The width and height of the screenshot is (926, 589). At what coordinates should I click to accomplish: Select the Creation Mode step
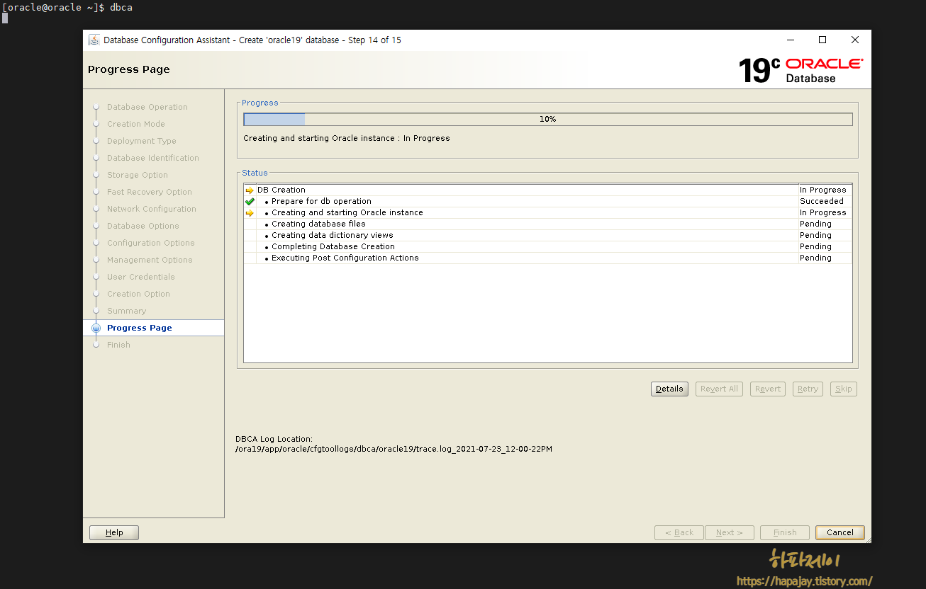[136, 124]
